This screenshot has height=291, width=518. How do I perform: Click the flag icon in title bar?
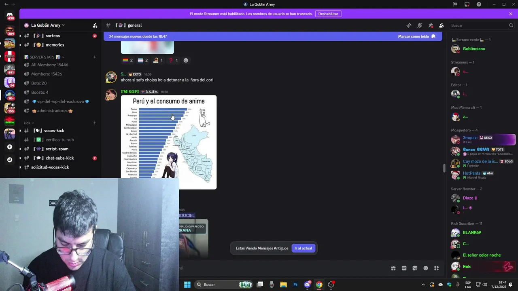point(455,4)
